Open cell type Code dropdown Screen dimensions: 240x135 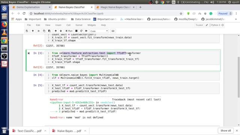point(99,31)
